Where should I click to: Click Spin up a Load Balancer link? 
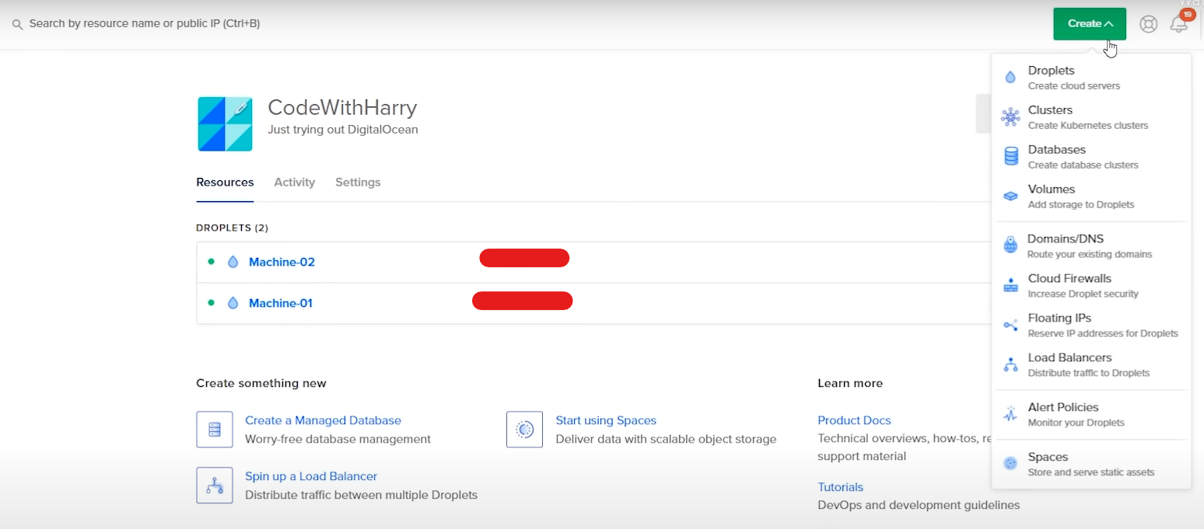click(311, 476)
